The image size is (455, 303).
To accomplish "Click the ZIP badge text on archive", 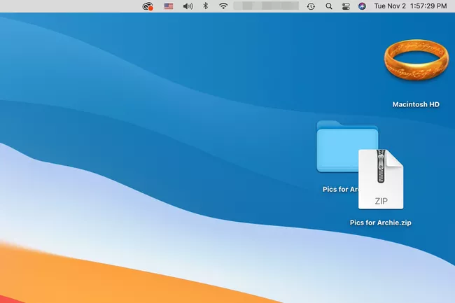I will (x=381, y=201).
